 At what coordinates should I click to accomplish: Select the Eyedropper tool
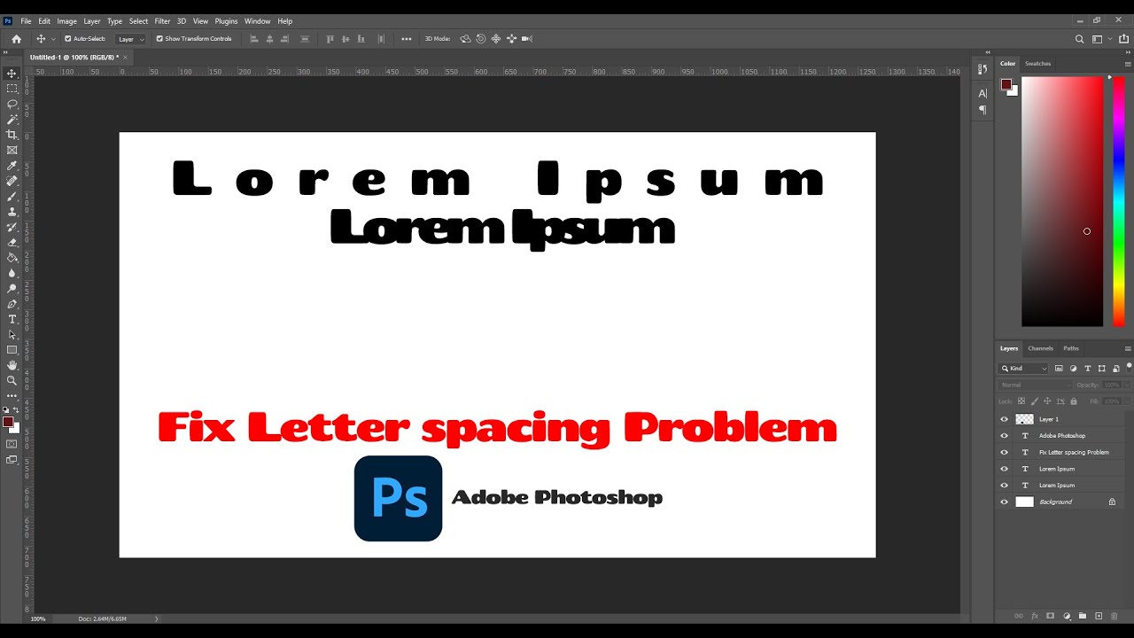12,166
